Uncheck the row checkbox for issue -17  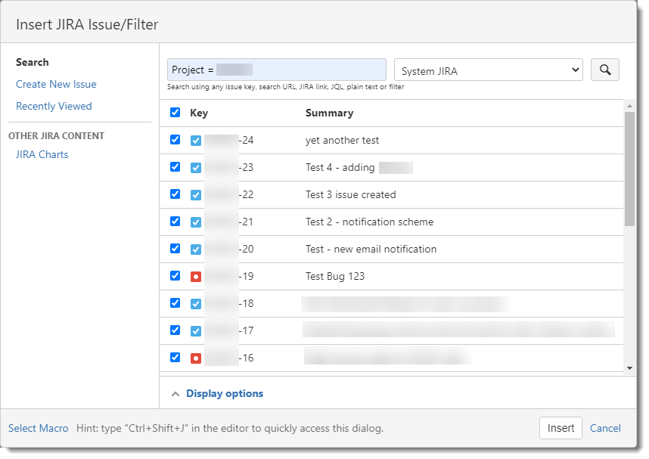[x=175, y=330]
